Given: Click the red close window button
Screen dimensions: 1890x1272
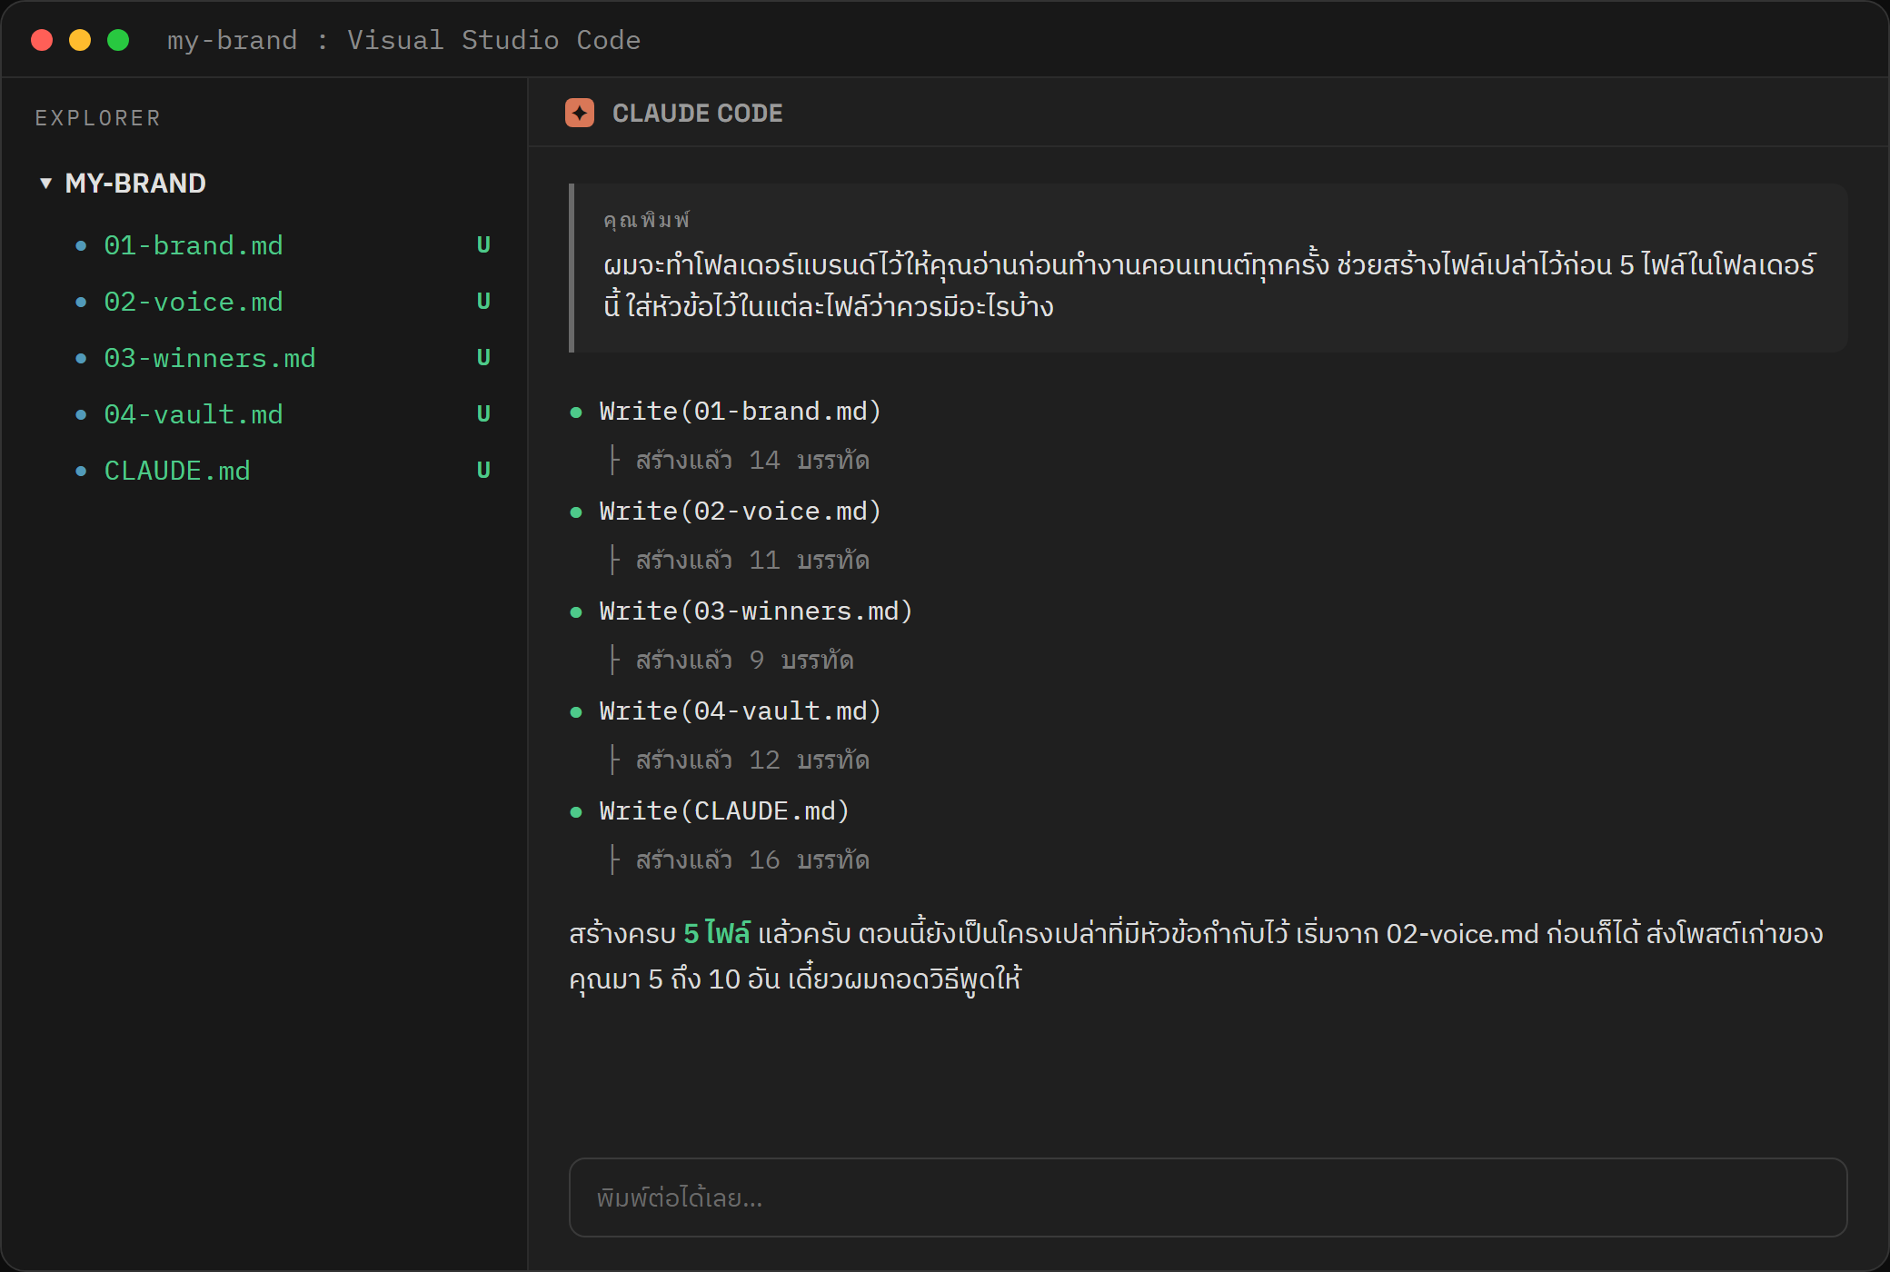Looking at the screenshot, I should [x=42, y=40].
